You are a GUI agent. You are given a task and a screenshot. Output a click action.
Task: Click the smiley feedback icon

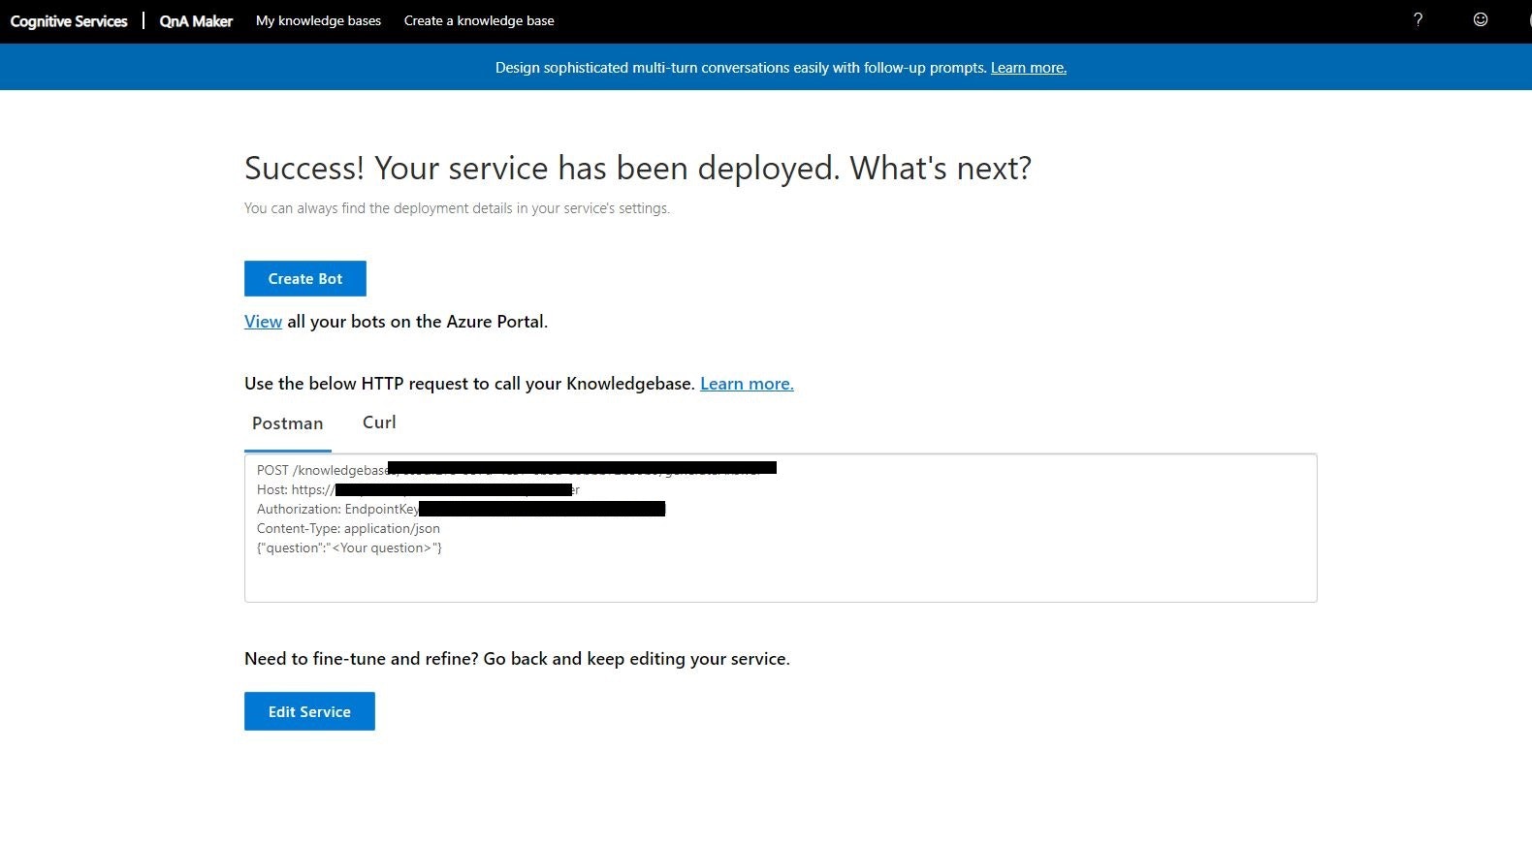click(x=1481, y=19)
